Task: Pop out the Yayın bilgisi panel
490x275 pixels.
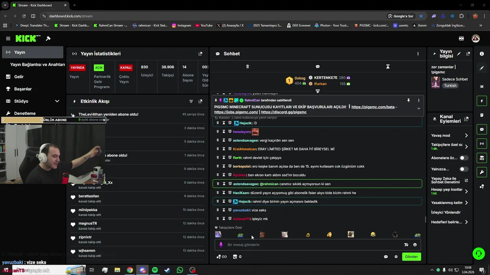Action: 468,54
